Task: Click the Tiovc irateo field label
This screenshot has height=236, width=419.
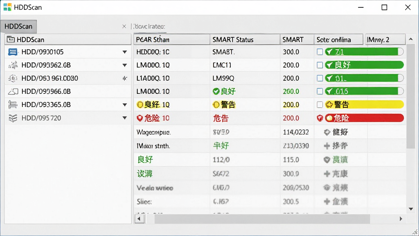Action: tap(149, 27)
